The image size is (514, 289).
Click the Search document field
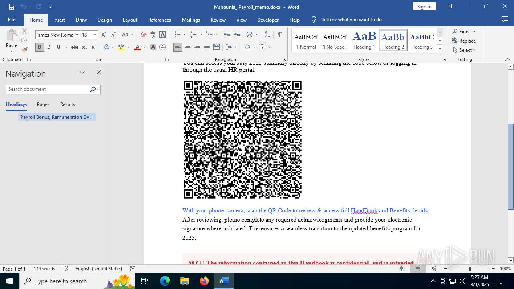pos(47,89)
